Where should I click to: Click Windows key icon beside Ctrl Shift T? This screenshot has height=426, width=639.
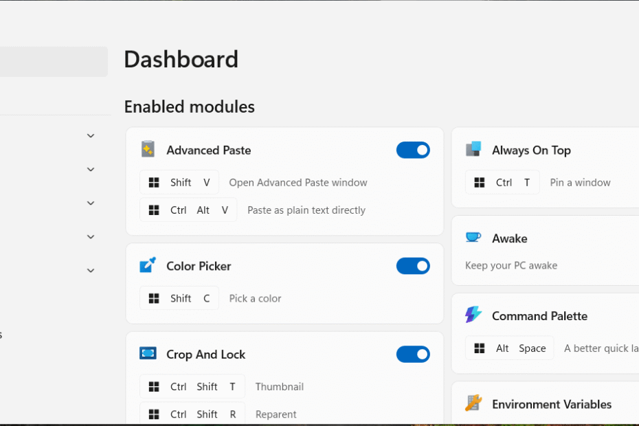pyautogui.click(x=154, y=386)
